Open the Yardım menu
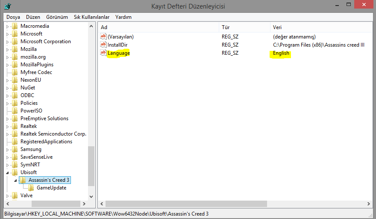376x219 pixels. [123, 17]
